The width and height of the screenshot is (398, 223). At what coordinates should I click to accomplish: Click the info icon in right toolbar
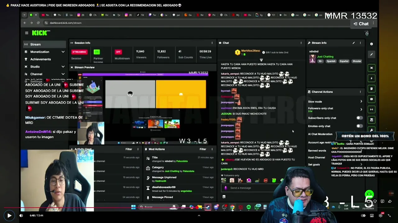click(372, 44)
